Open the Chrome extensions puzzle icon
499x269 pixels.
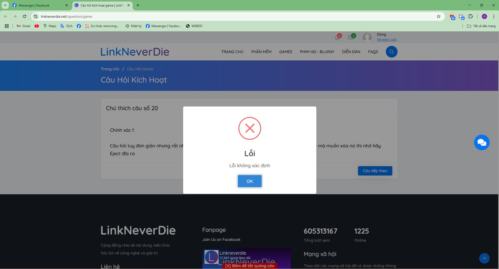coord(470,16)
